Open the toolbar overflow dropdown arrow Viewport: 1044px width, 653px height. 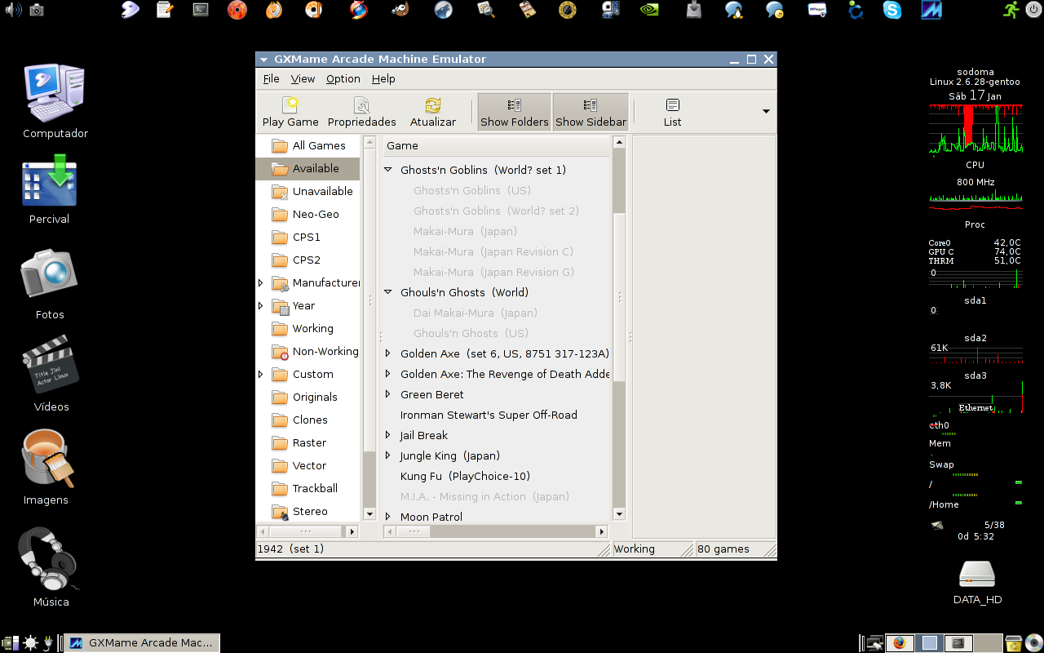(765, 112)
